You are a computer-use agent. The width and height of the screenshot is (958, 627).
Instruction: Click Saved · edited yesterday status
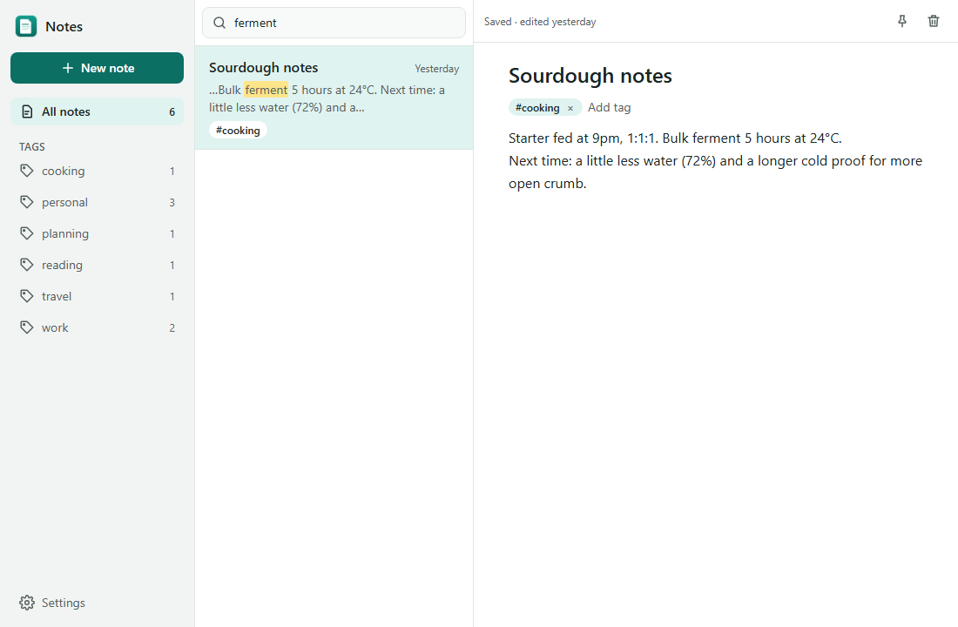pos(540,22)
